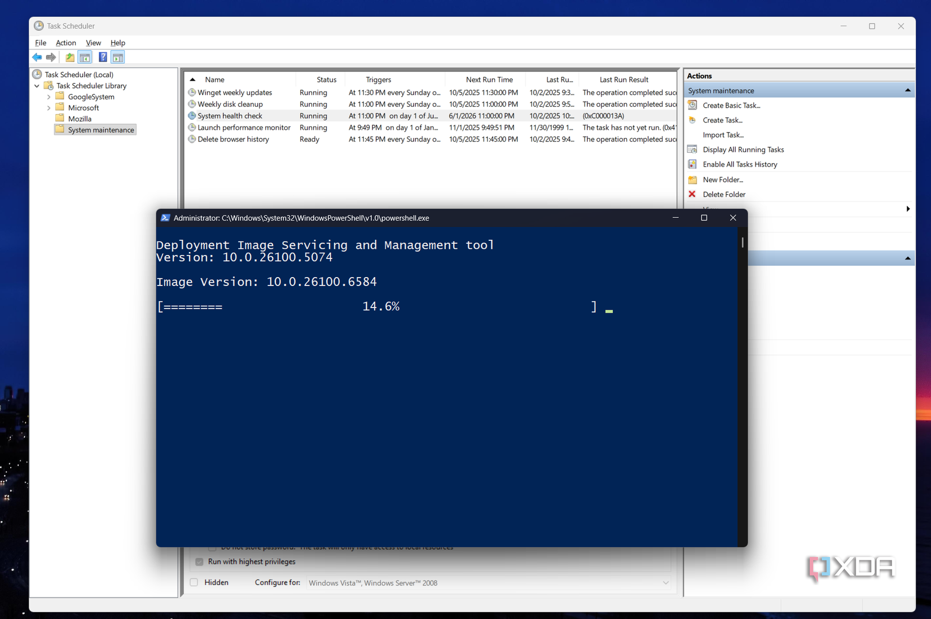
Task: Open the Export list toolbar icon
Action: pos(69,57)
